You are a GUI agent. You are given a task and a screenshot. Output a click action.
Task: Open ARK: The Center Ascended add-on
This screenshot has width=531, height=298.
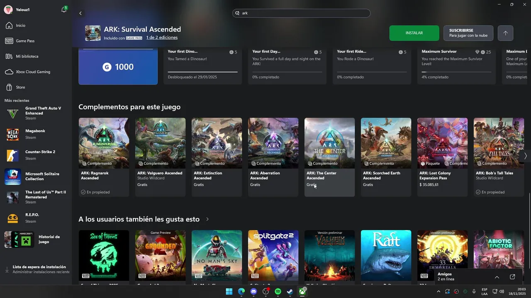[329, 157]
